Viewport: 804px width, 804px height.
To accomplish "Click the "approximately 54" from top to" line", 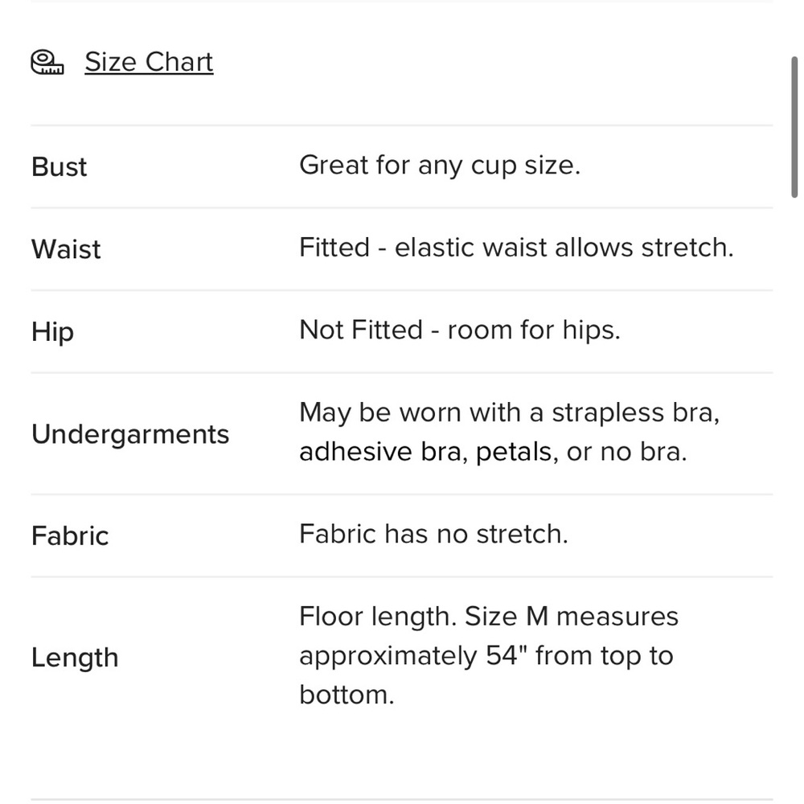I will 486,656.
